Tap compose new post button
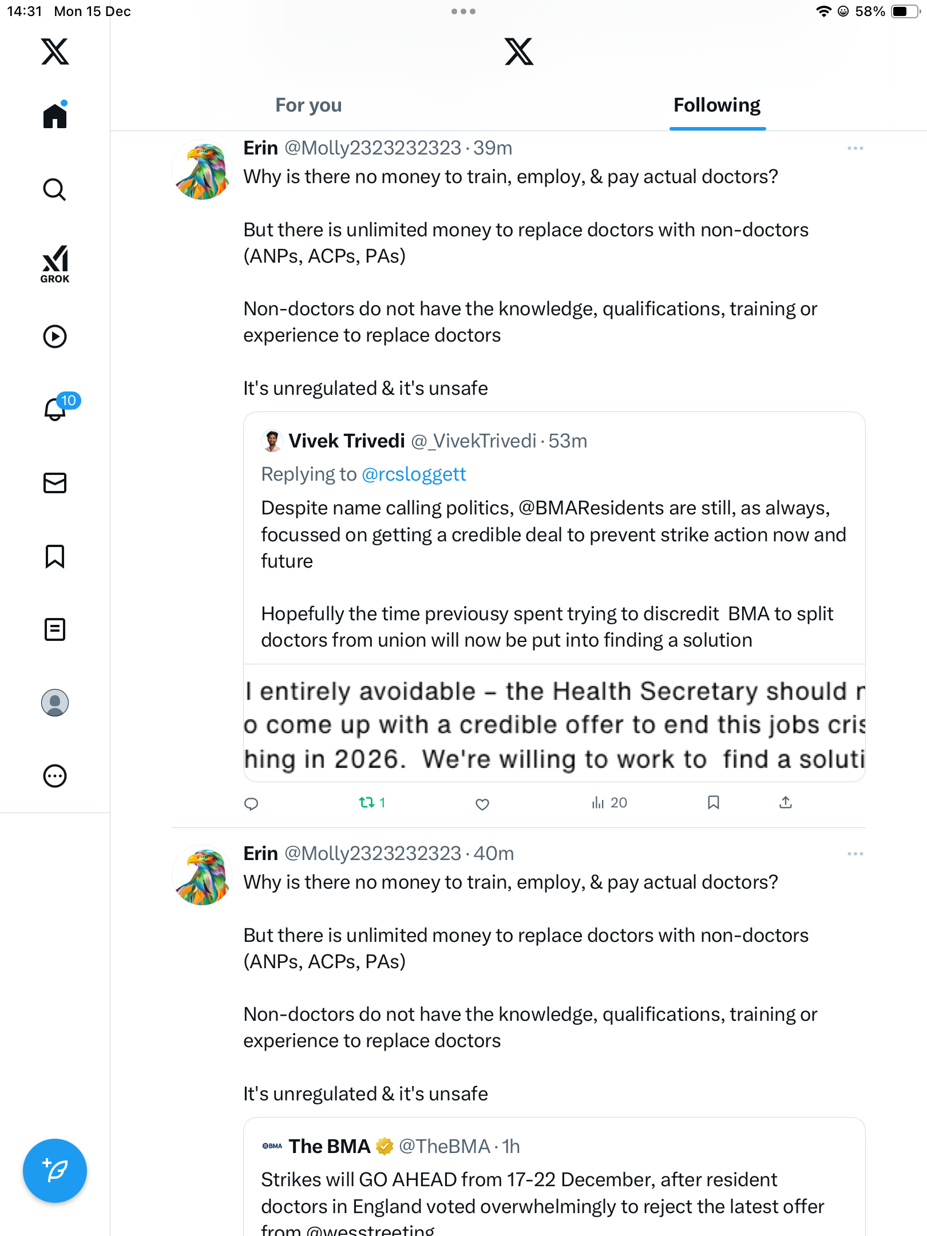Viewport: 927px width, 1236px height. [x=55, y=1171]
